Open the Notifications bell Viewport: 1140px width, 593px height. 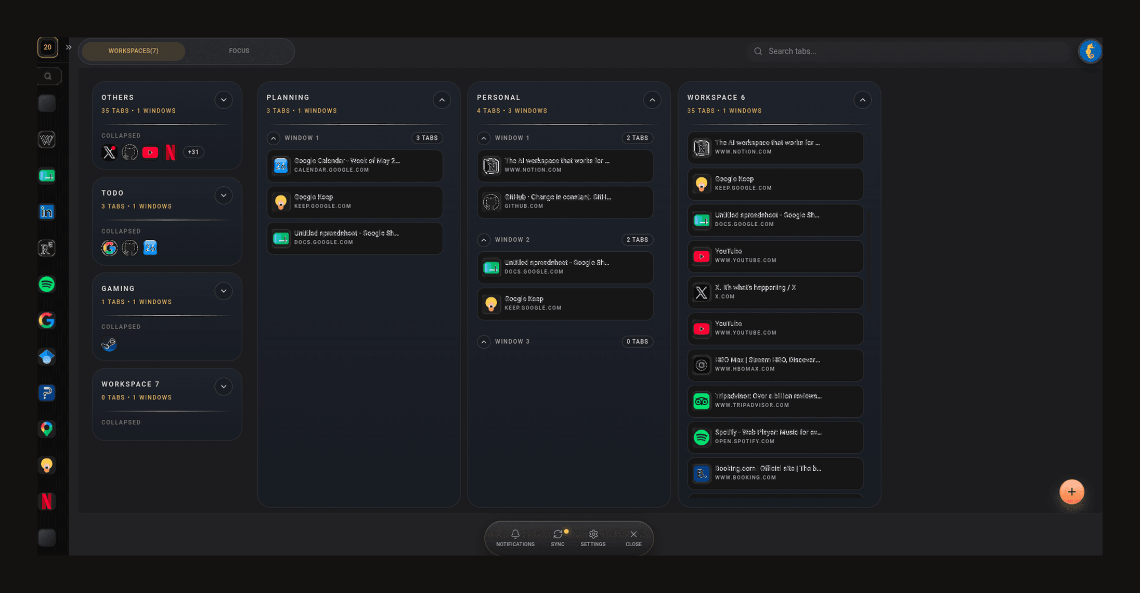point(515,538)
